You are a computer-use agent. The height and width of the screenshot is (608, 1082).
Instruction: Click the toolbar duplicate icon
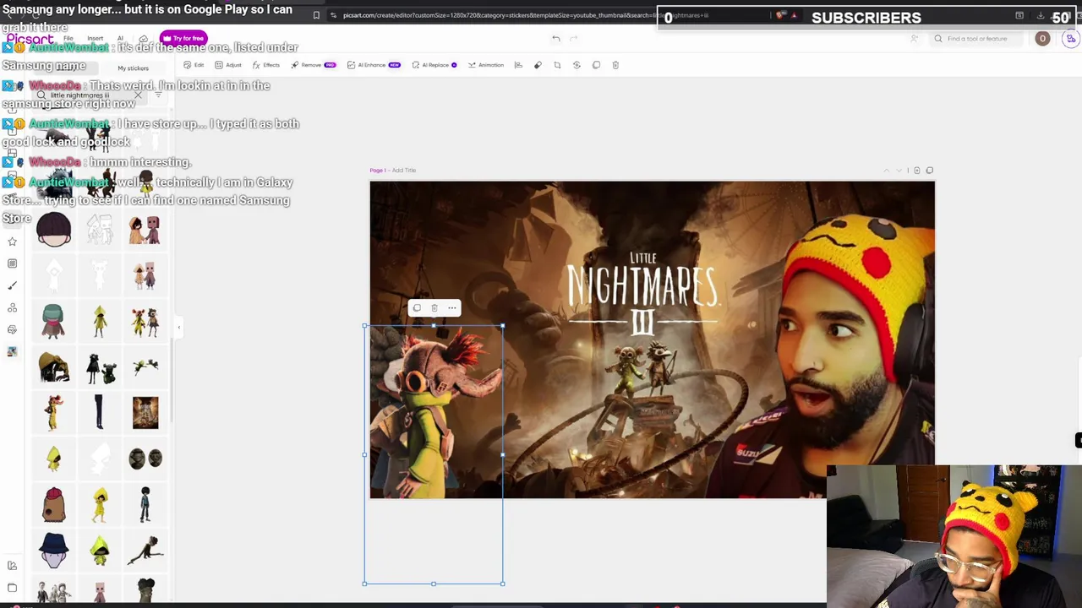[x=596, y=65]
